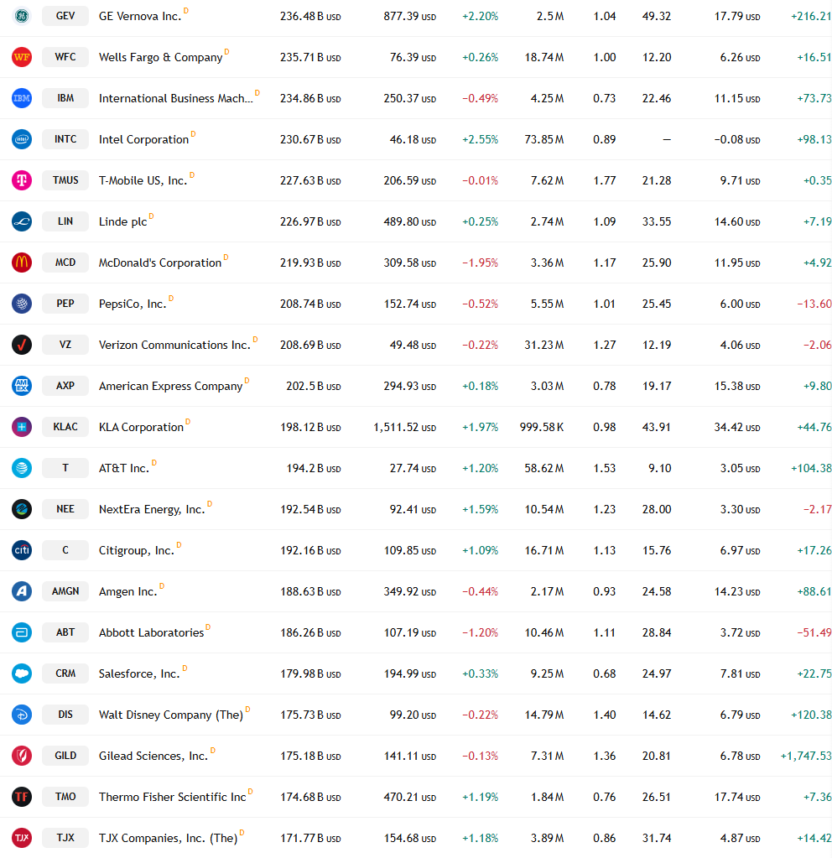Click the Gilead Sciences logo icon
Image resolution: width=832 pixels, height=858 pixels.
pyautogui.click(x=22, y=755)
